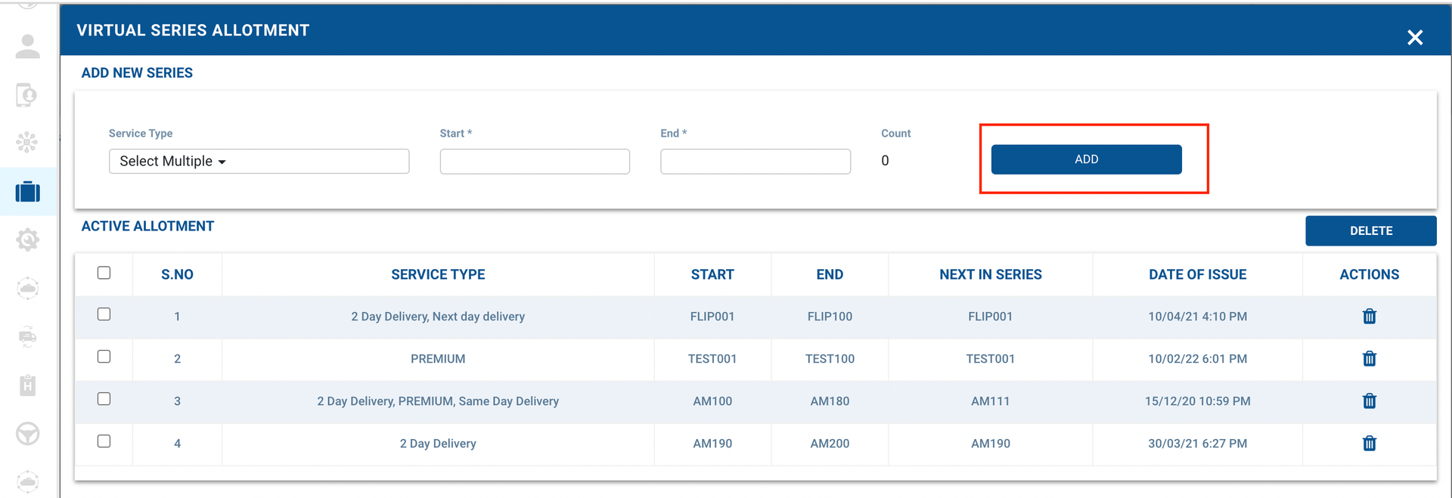Click the SERVICE TYPE column header
The image size is (1452, 498).
click(x=438, y=274)
